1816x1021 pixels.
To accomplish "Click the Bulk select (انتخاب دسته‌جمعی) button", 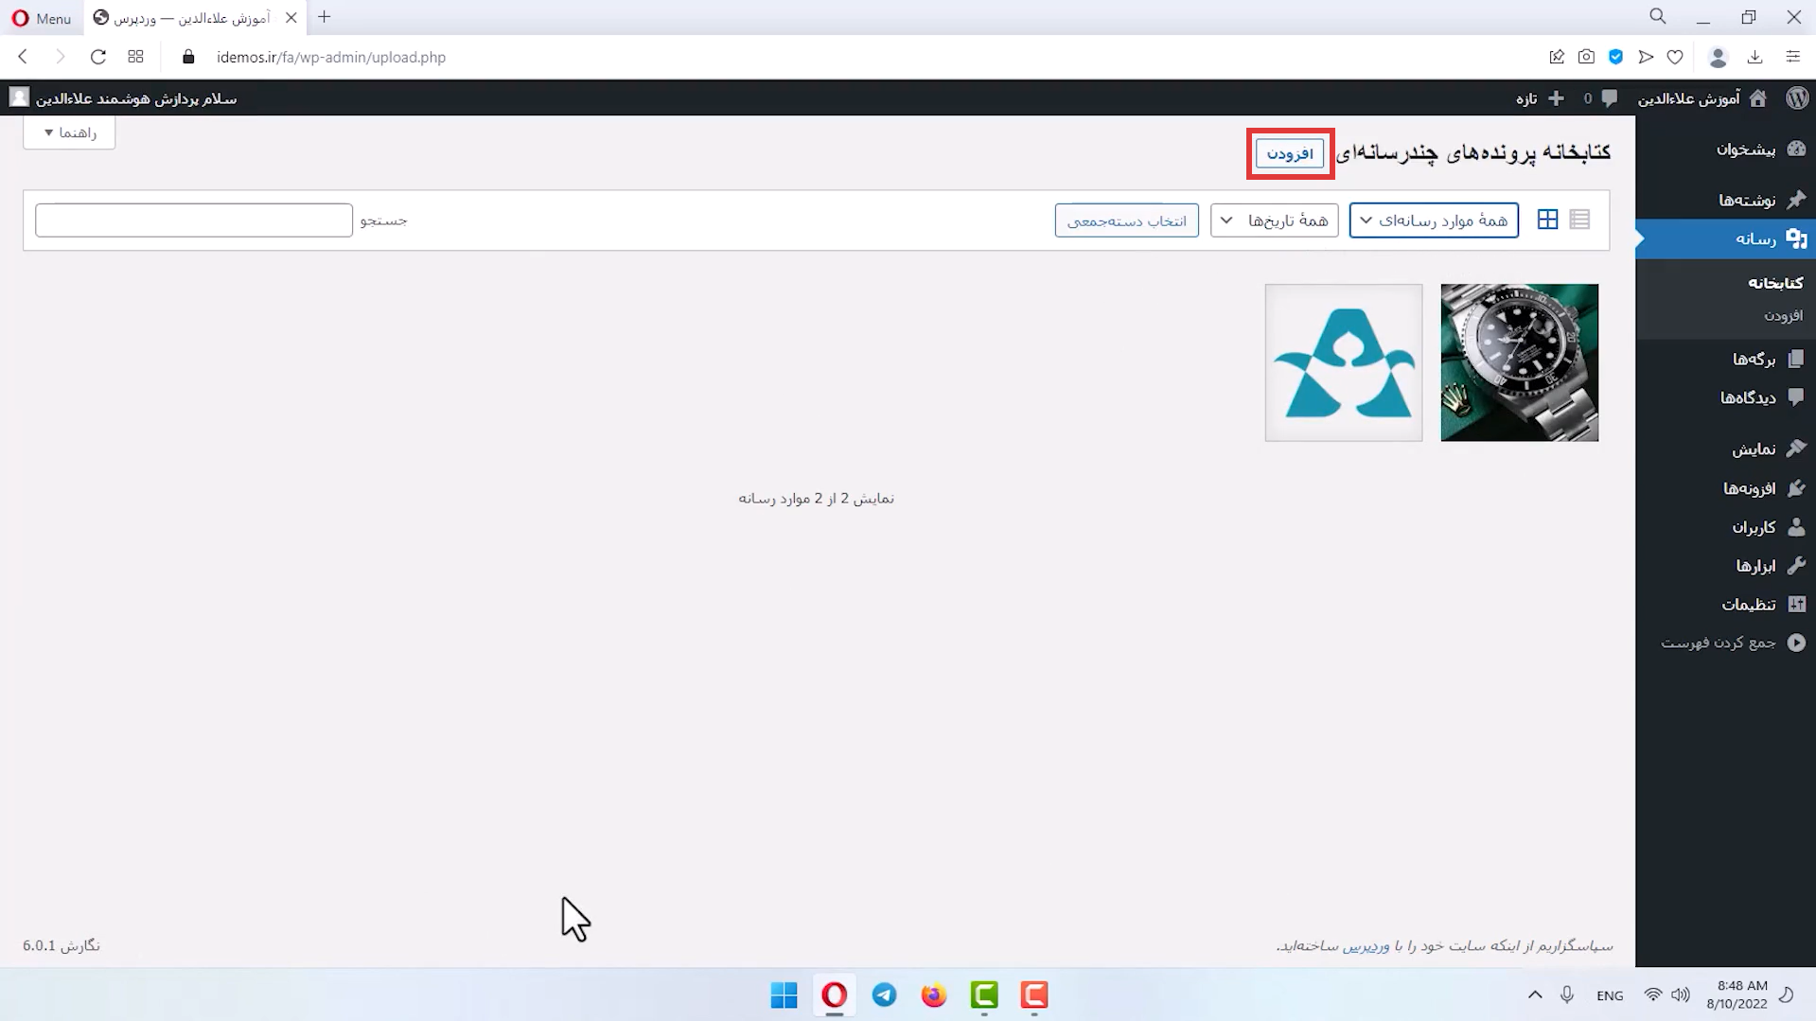I will (1126, 220).
